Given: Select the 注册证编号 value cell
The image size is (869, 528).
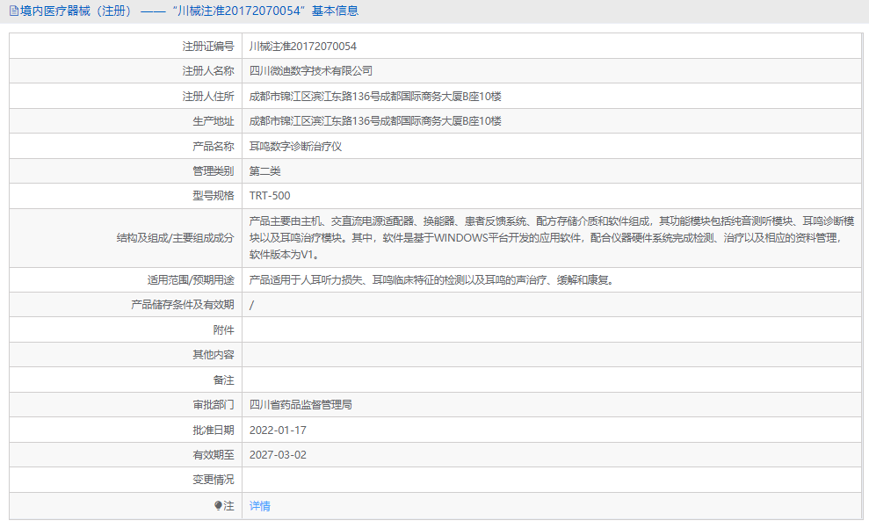Looking at the screenshot, I should (x=301, y=46).
